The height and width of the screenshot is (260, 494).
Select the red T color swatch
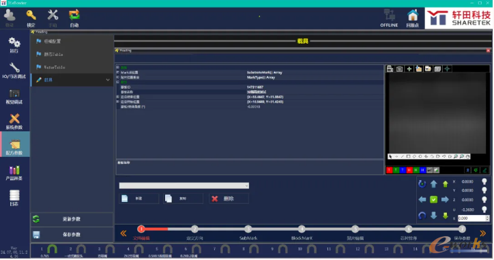click(x=389, y=170)
